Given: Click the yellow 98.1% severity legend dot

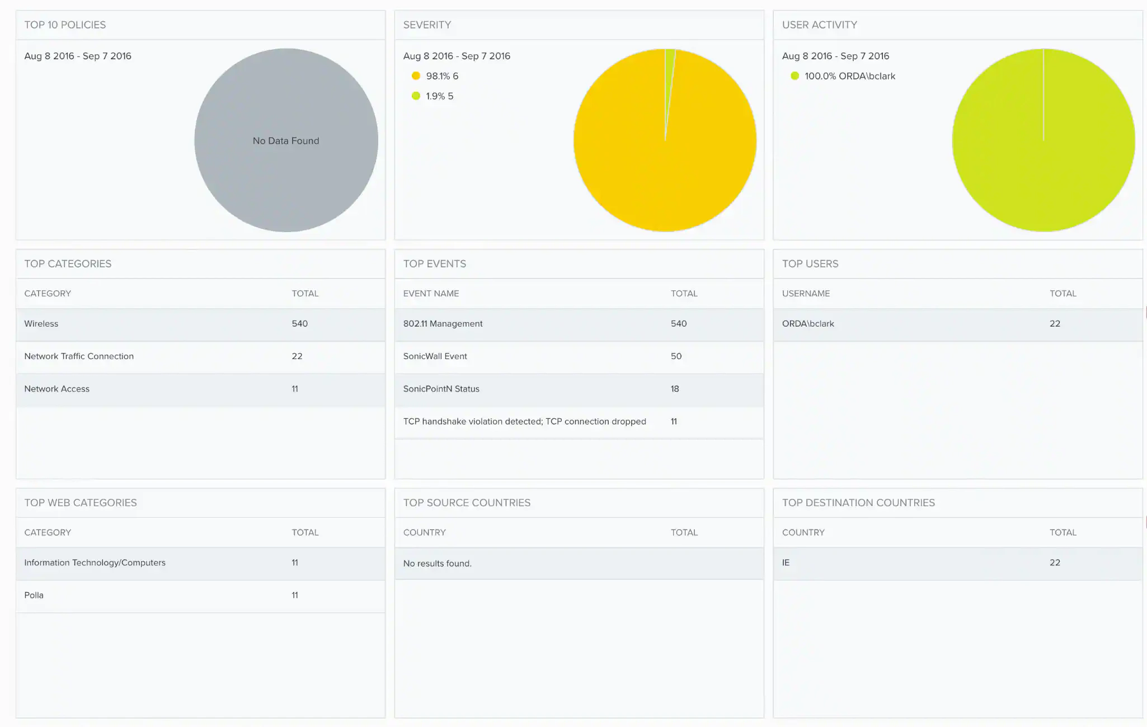Looking at the screenshot, I should coord(416,76).
